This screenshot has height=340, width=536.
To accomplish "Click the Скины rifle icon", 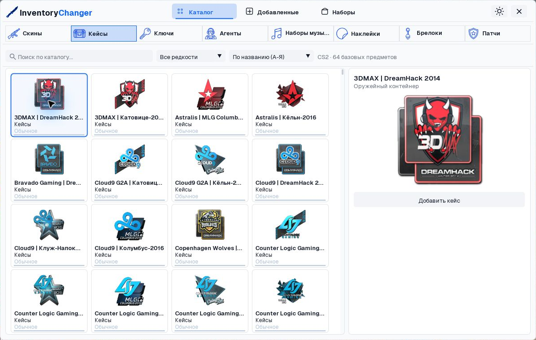I will [x=14, y=34].
